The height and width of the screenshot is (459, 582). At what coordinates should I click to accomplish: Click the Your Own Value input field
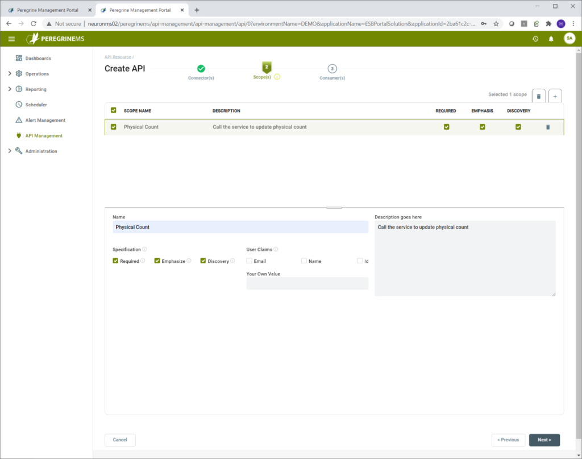click(x=307, y=283)
